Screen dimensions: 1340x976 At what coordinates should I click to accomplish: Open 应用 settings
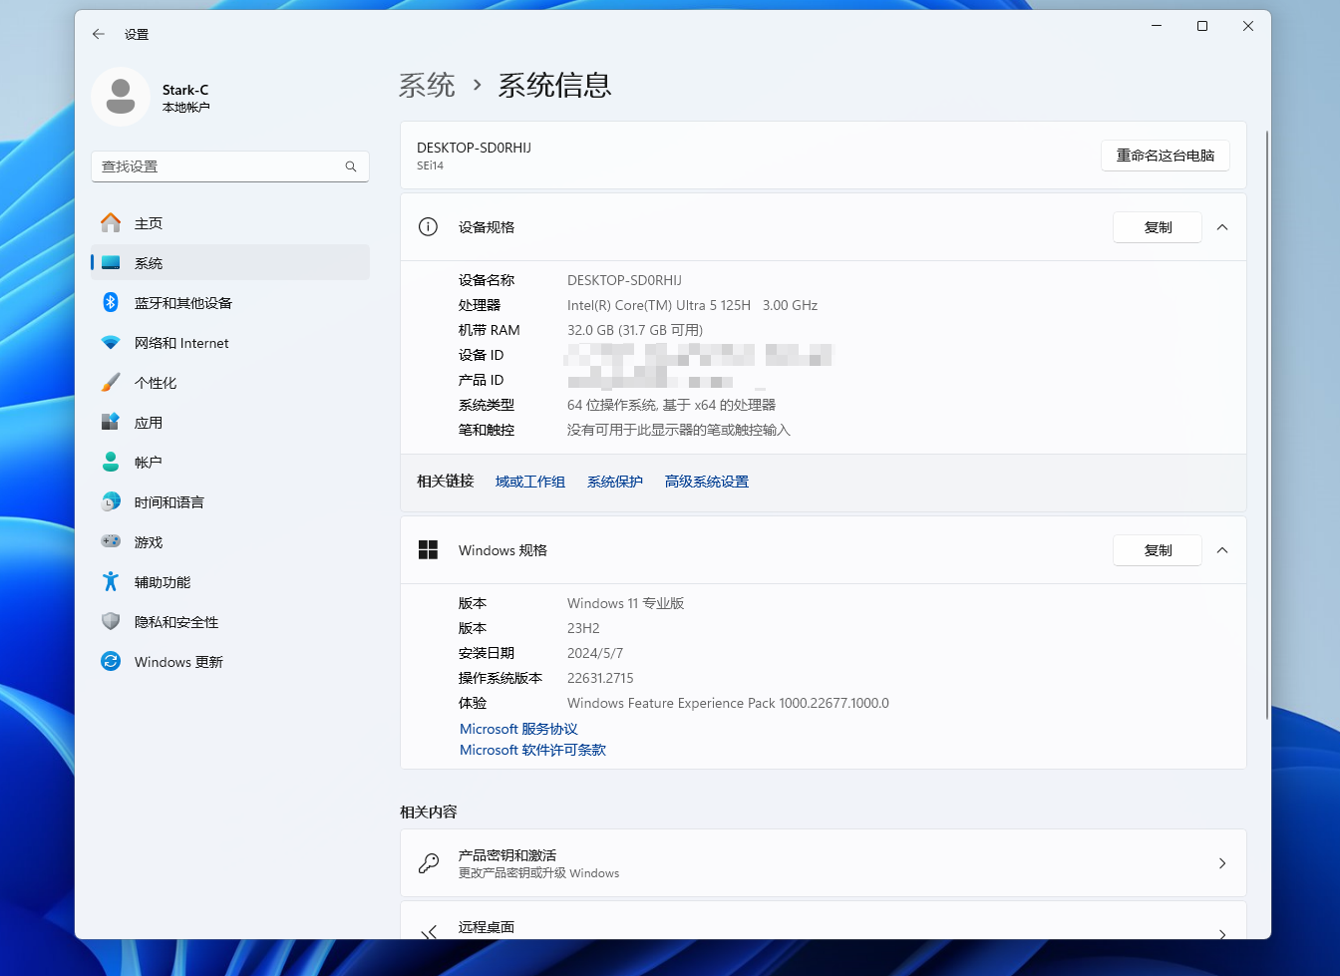click(230, 423)
